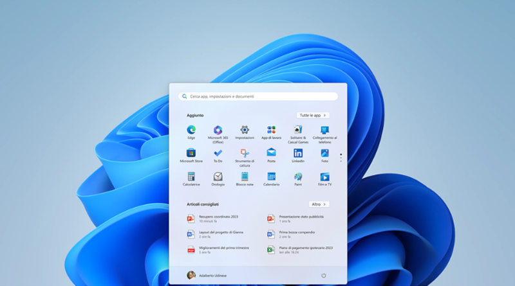Expand Tutte le app list
515x286 pixels.
pos(313,116)
